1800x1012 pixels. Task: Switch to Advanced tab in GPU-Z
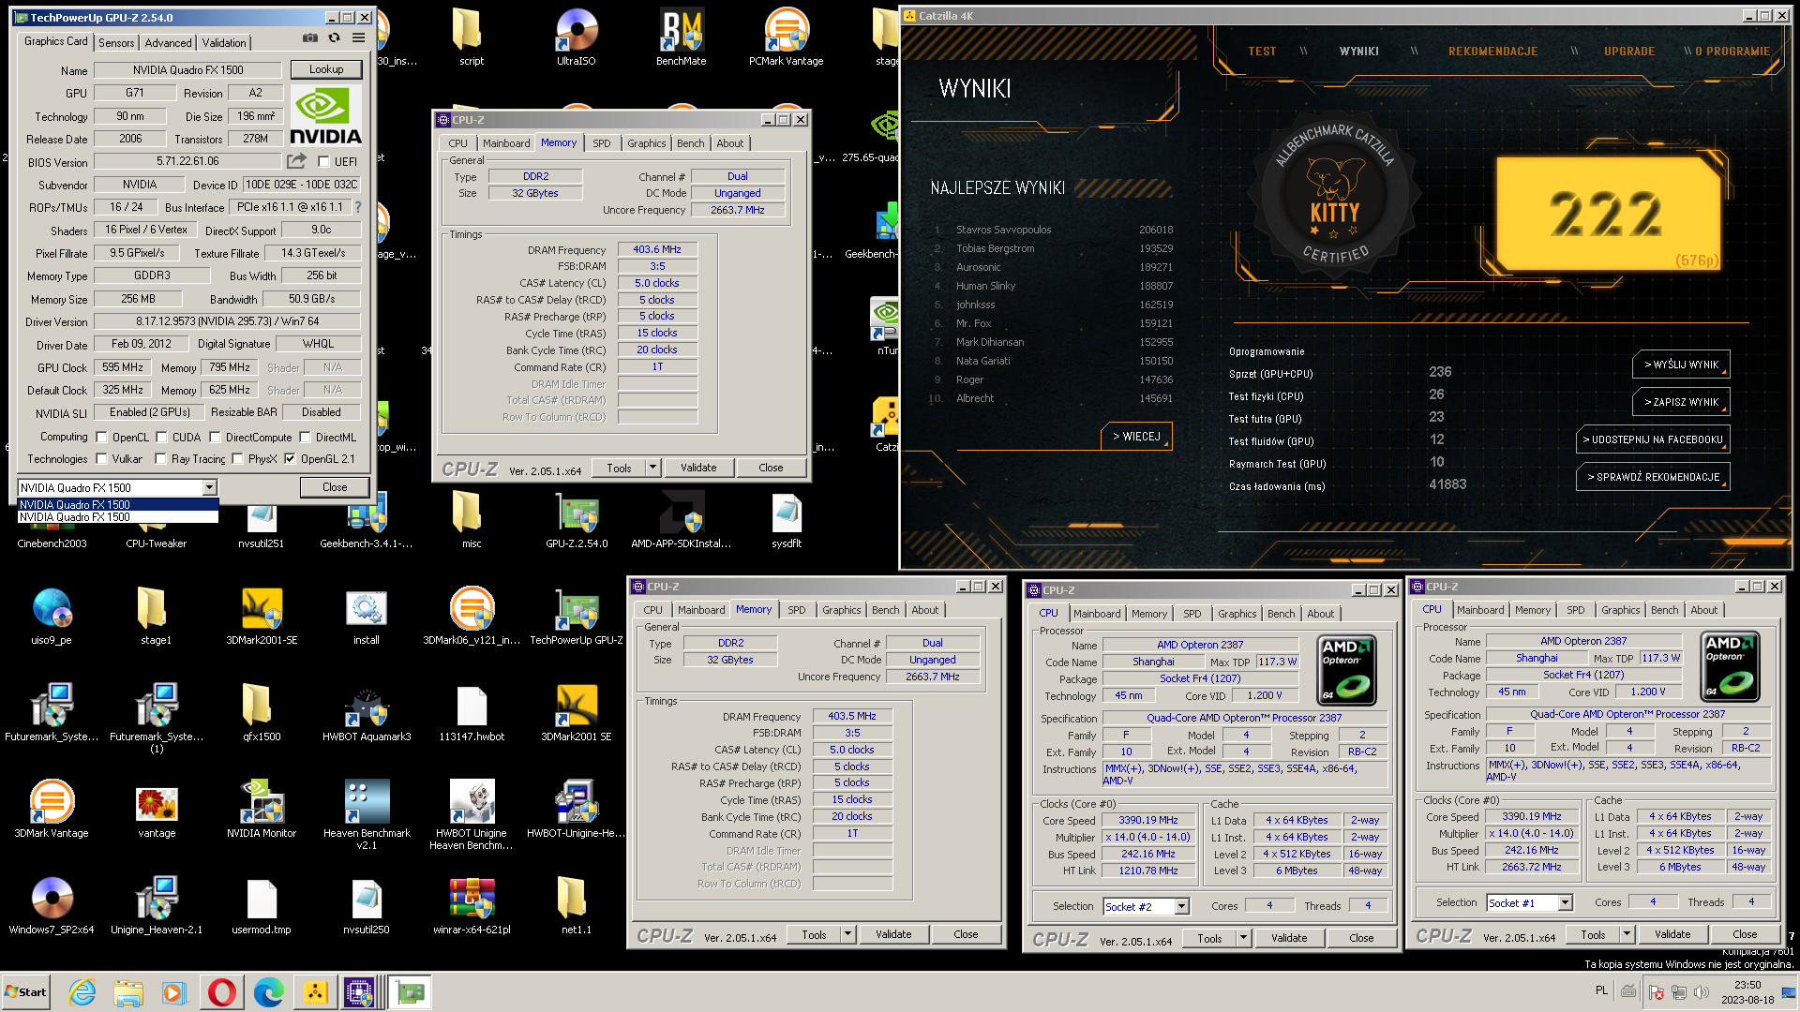pyautogui.click(x=168, y=42)
